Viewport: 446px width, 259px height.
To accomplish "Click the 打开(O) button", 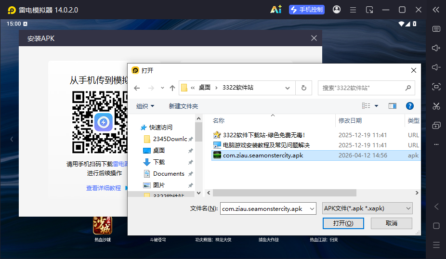I will click(343, 223).
